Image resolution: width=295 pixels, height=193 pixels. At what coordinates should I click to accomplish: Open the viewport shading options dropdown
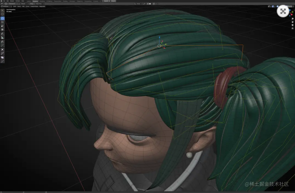(293, 6)
